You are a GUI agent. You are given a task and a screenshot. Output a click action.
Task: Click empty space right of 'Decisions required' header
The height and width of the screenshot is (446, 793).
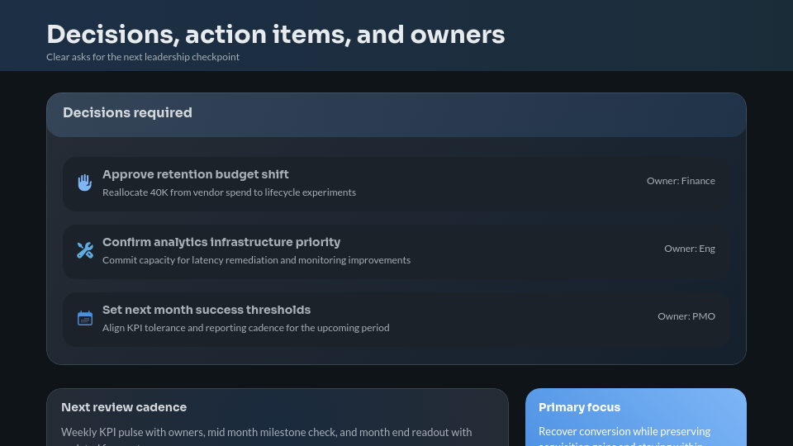[x=496, y=114]
